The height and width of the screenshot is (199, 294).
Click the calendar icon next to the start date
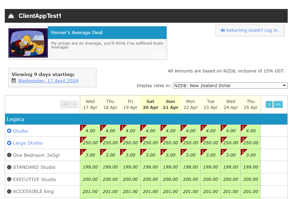click(14, 81)
